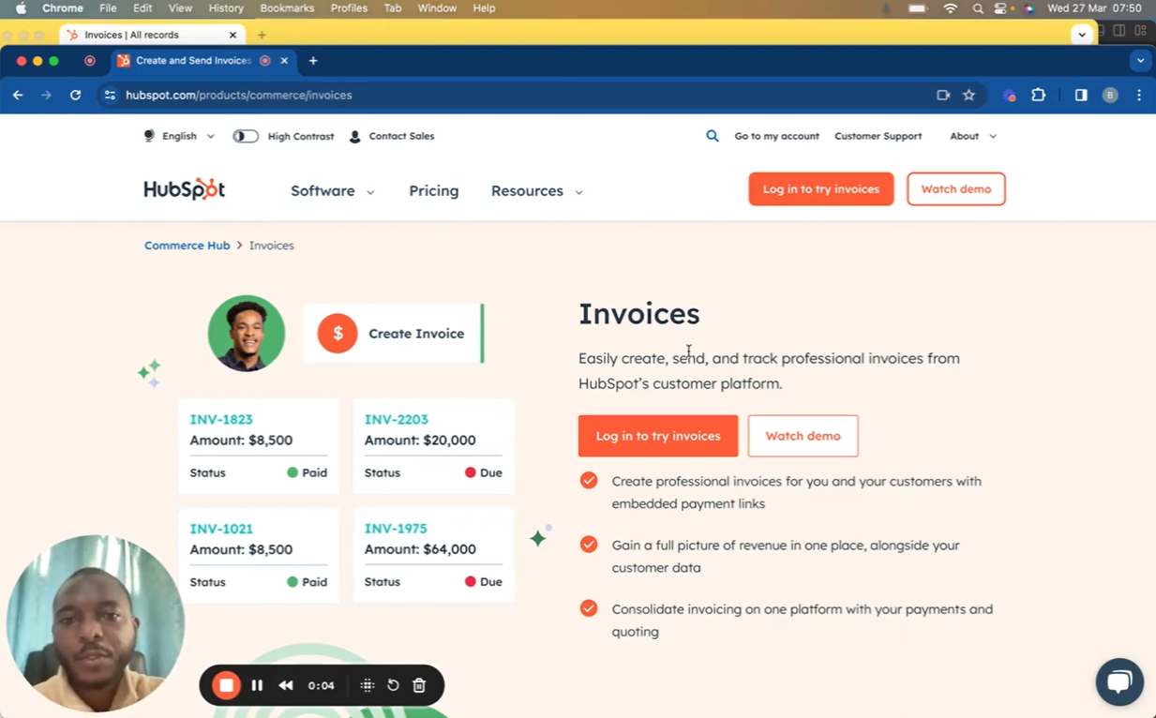
Task: Open the Wi-Fi status menu
Action: click(x=951, y=8)
